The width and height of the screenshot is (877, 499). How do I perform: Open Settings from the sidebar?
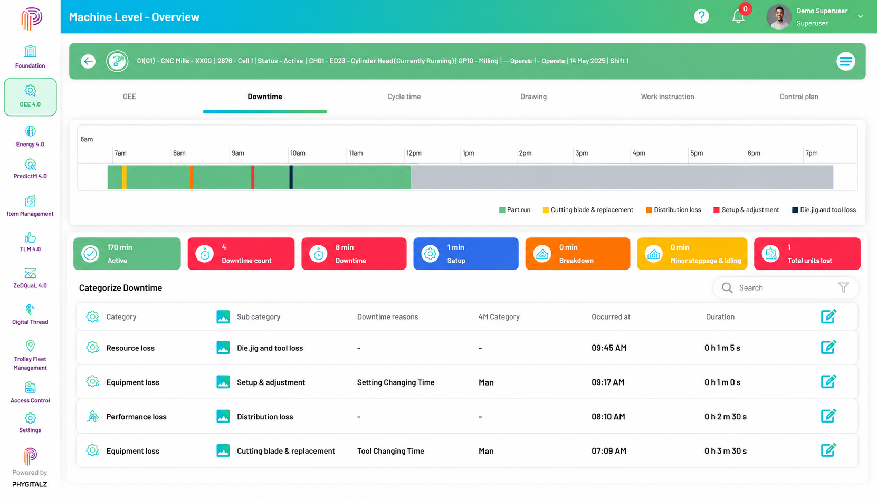coord(30,423)
